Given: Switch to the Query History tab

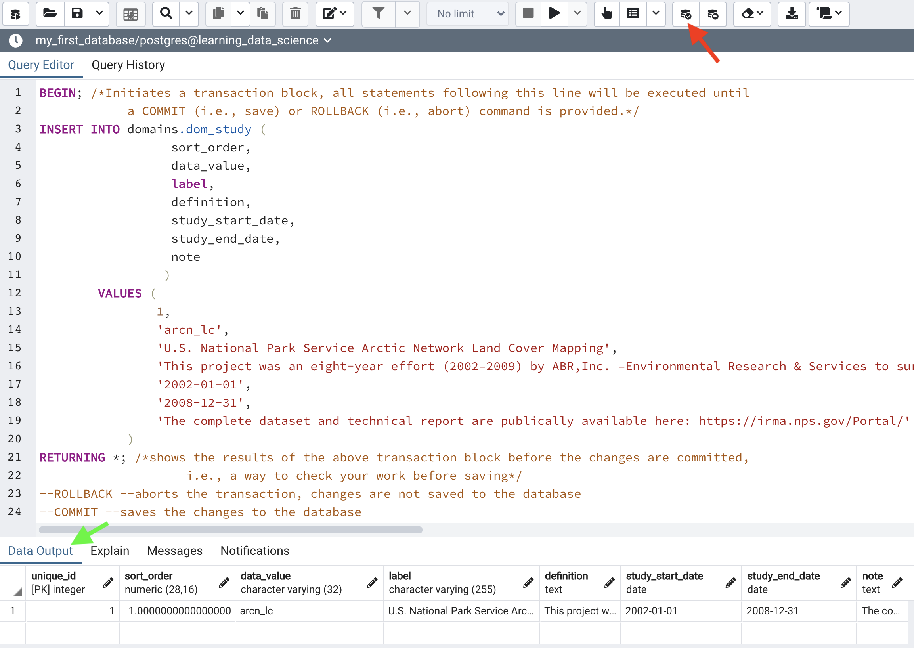Looking at the screenshot, I should pos(128,65).
